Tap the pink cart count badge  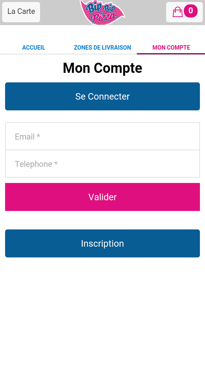click(191, 11)
